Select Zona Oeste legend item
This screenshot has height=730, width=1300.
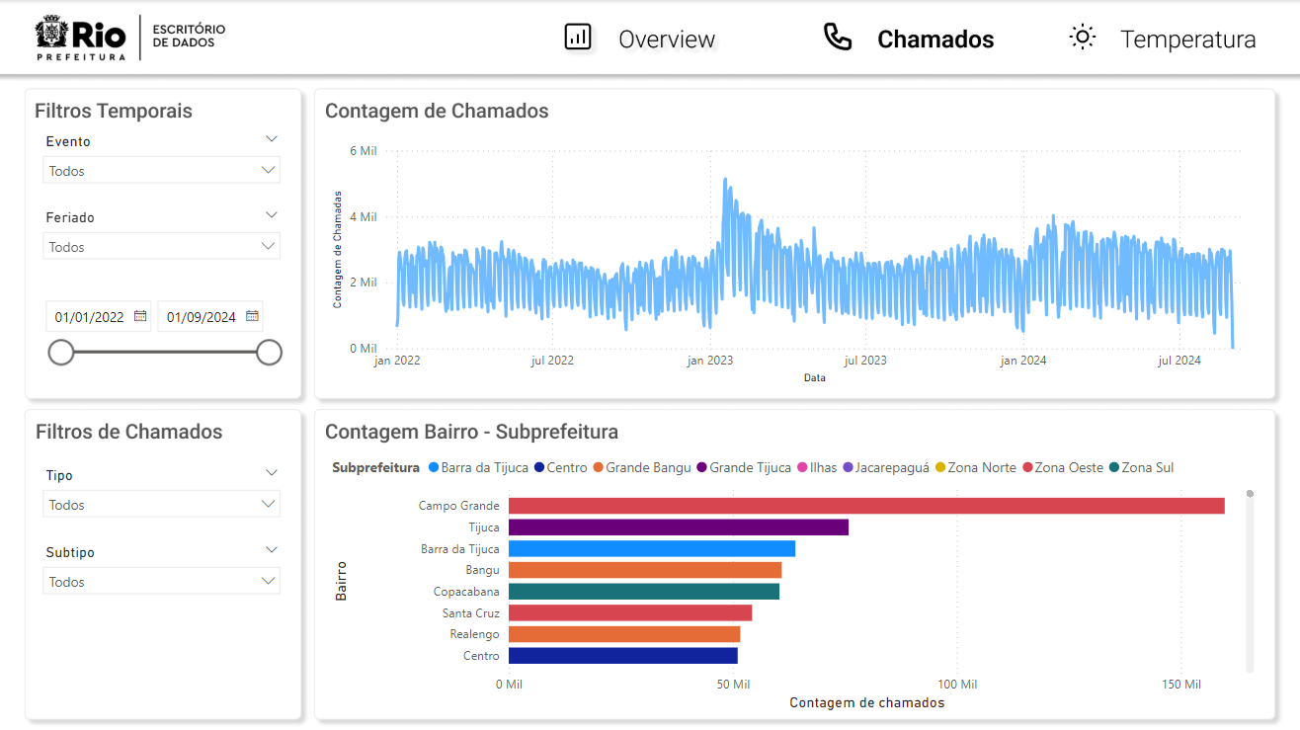(1063, 467)
